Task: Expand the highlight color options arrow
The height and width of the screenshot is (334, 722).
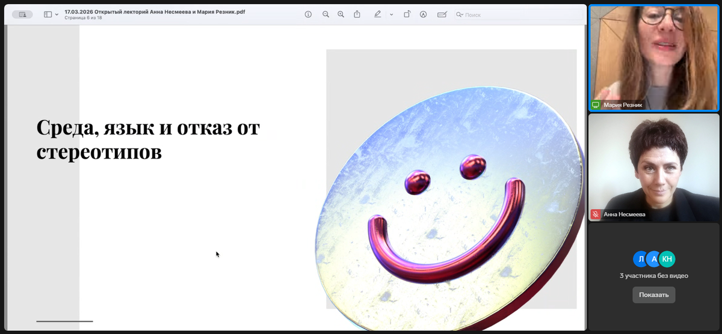Action: 391,14
